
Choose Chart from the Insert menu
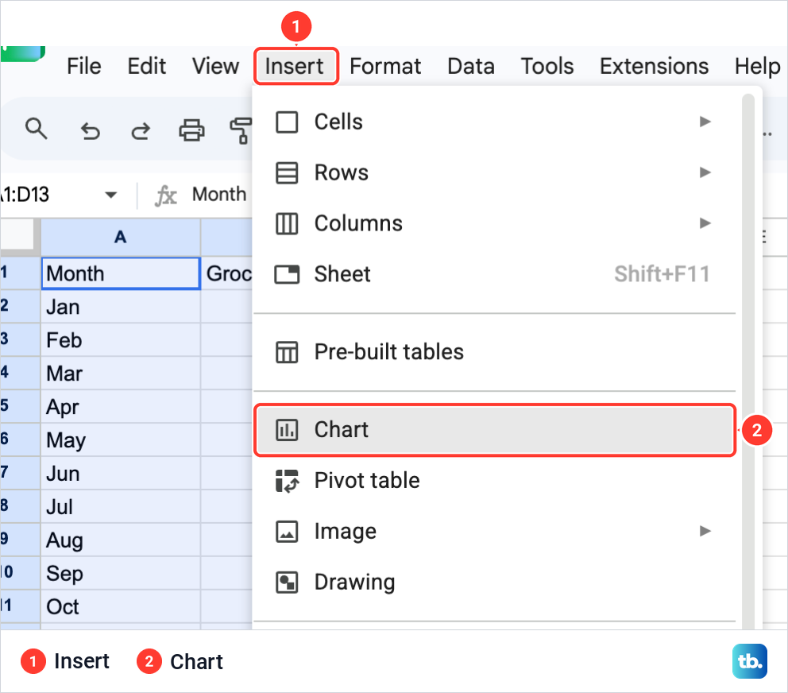point(495,430)
